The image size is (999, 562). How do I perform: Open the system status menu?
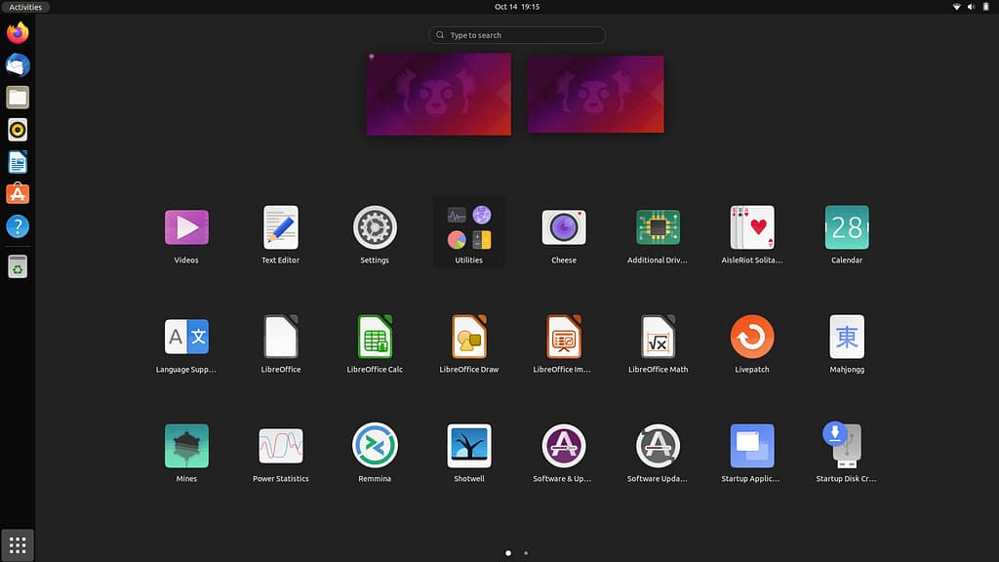[x=971, y=7]
